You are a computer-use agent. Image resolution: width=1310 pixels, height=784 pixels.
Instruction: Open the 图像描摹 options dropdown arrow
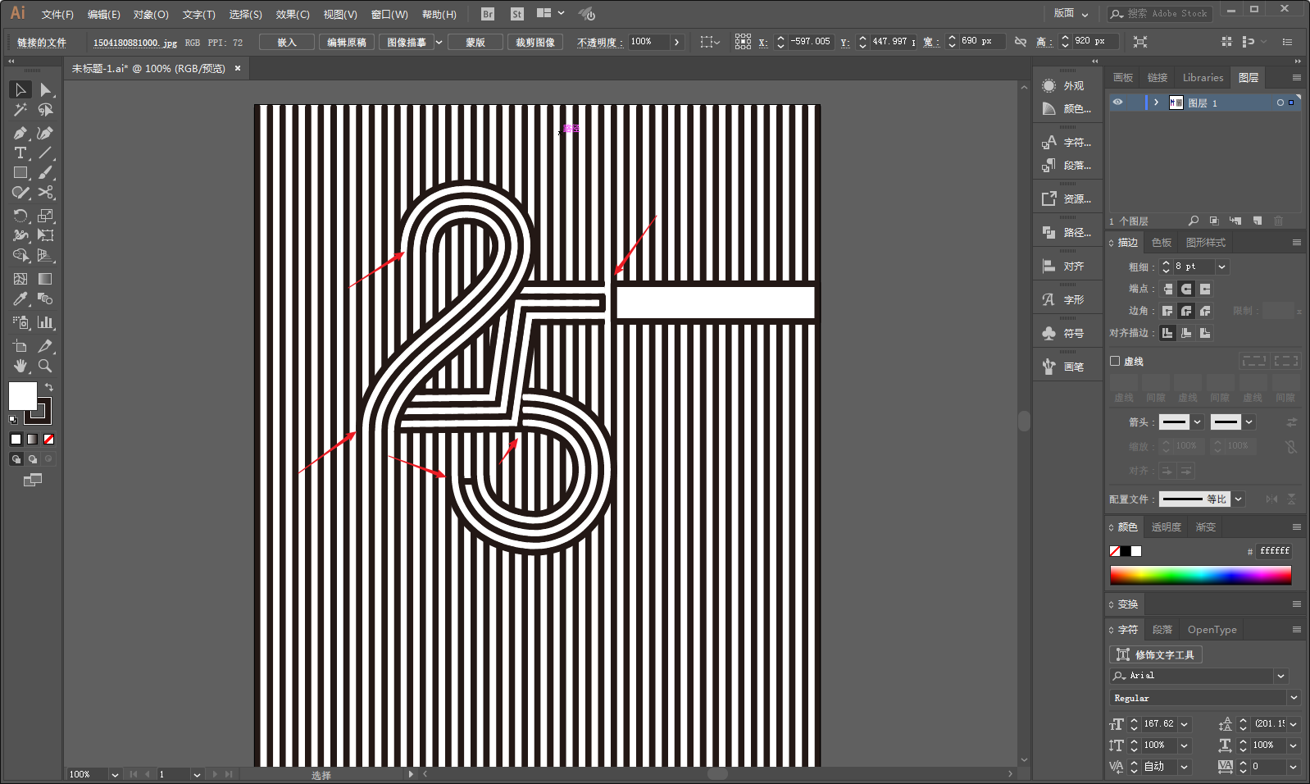[x=439, y=42]
